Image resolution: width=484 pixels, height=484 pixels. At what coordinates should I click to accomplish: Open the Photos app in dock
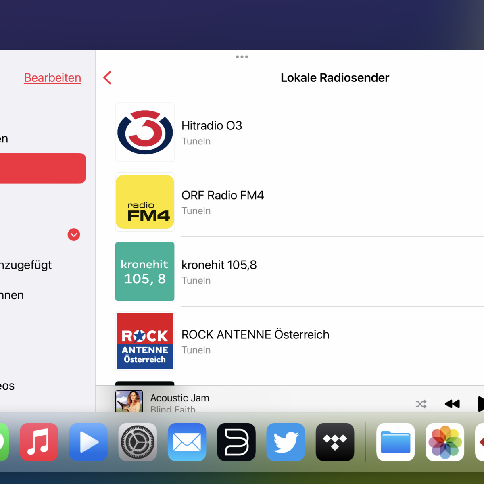[x=445, y=442]
